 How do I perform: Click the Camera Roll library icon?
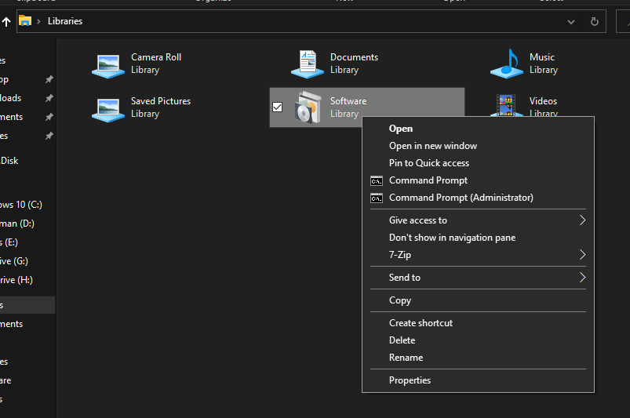108,64
